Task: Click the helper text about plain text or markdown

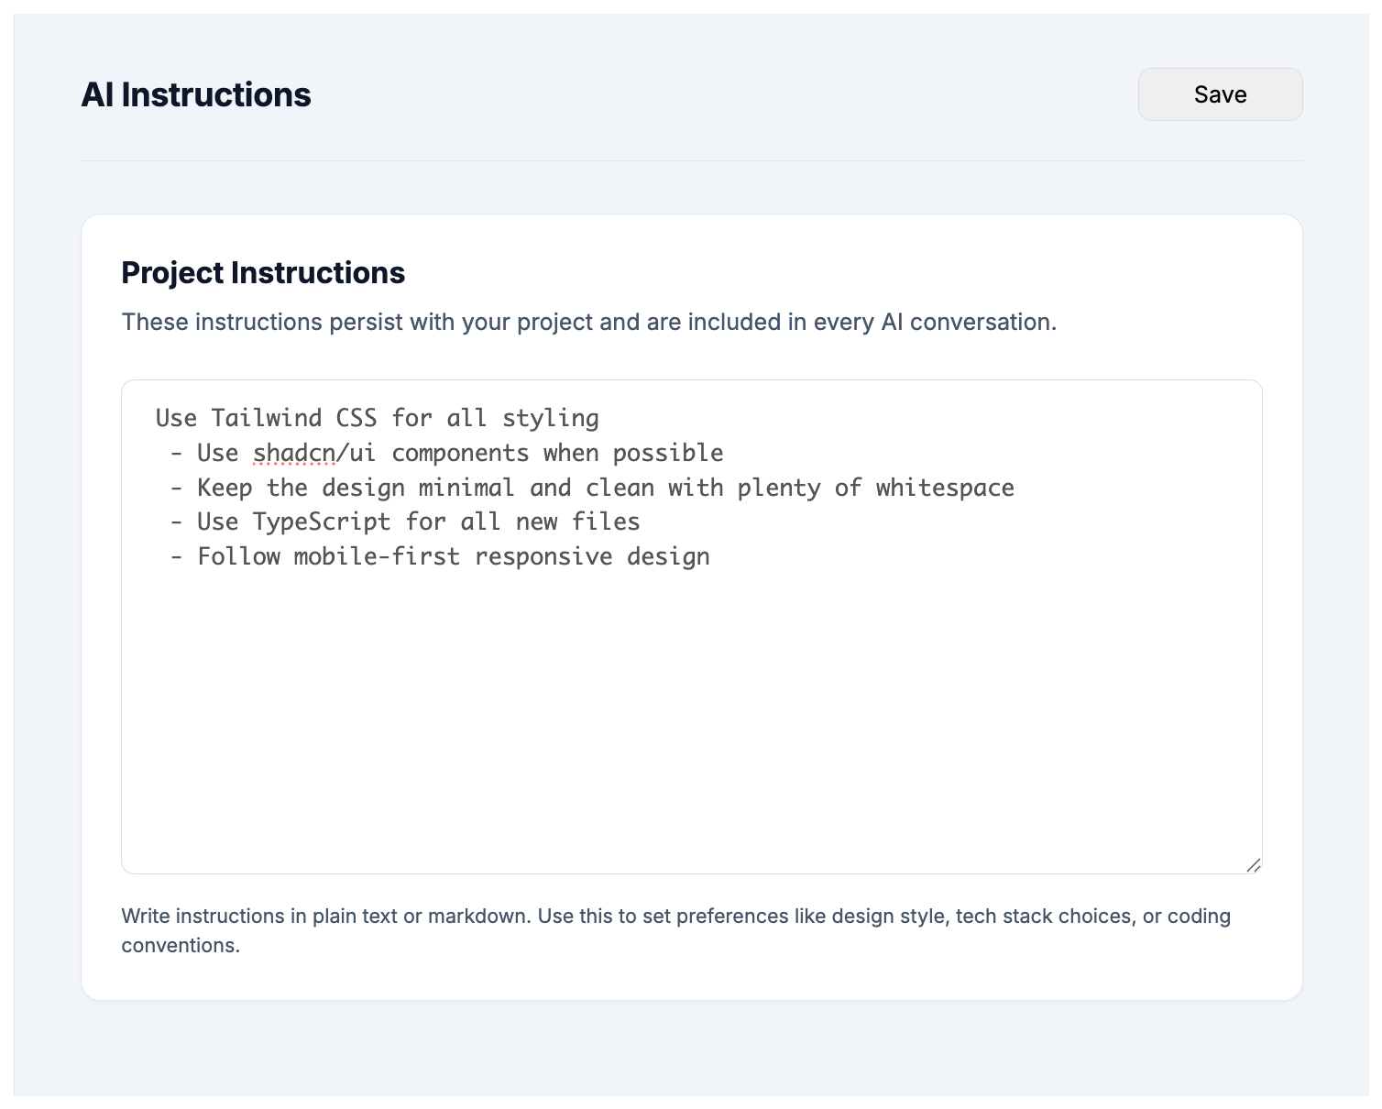Action: pos(675,917)
